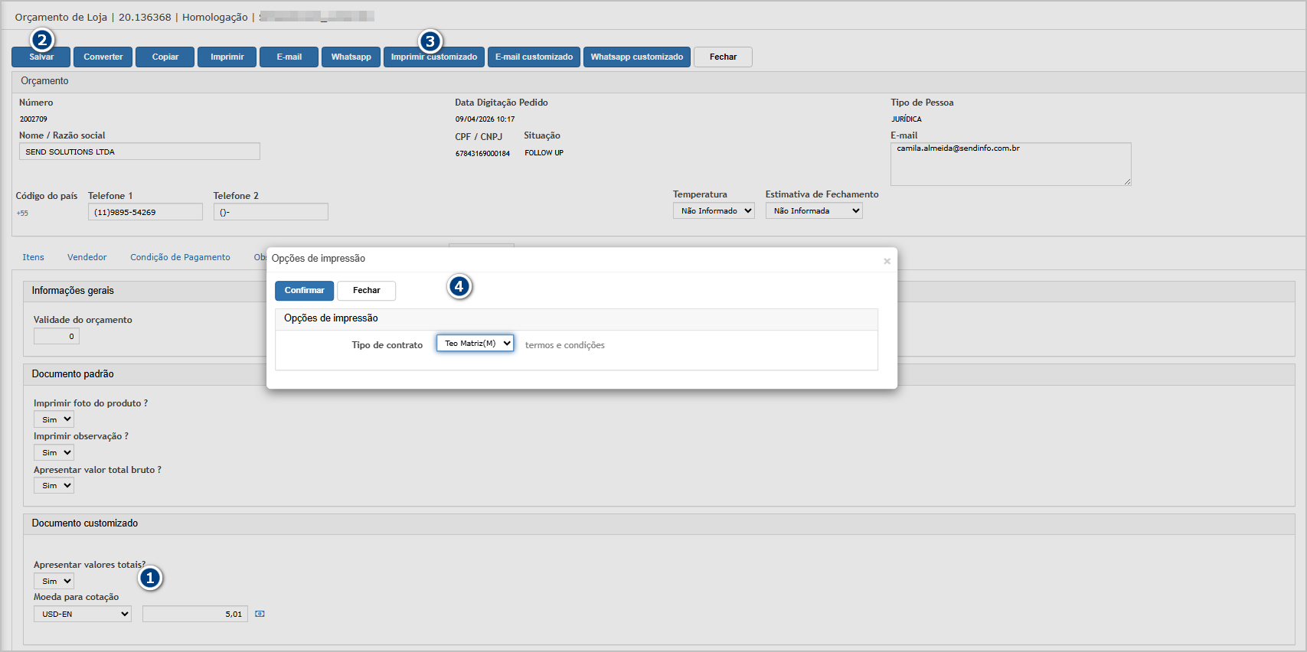This screenshot has width=1307, height=652.
Task: Open the Condição de Pagamento tab
Action: [180, 257]
